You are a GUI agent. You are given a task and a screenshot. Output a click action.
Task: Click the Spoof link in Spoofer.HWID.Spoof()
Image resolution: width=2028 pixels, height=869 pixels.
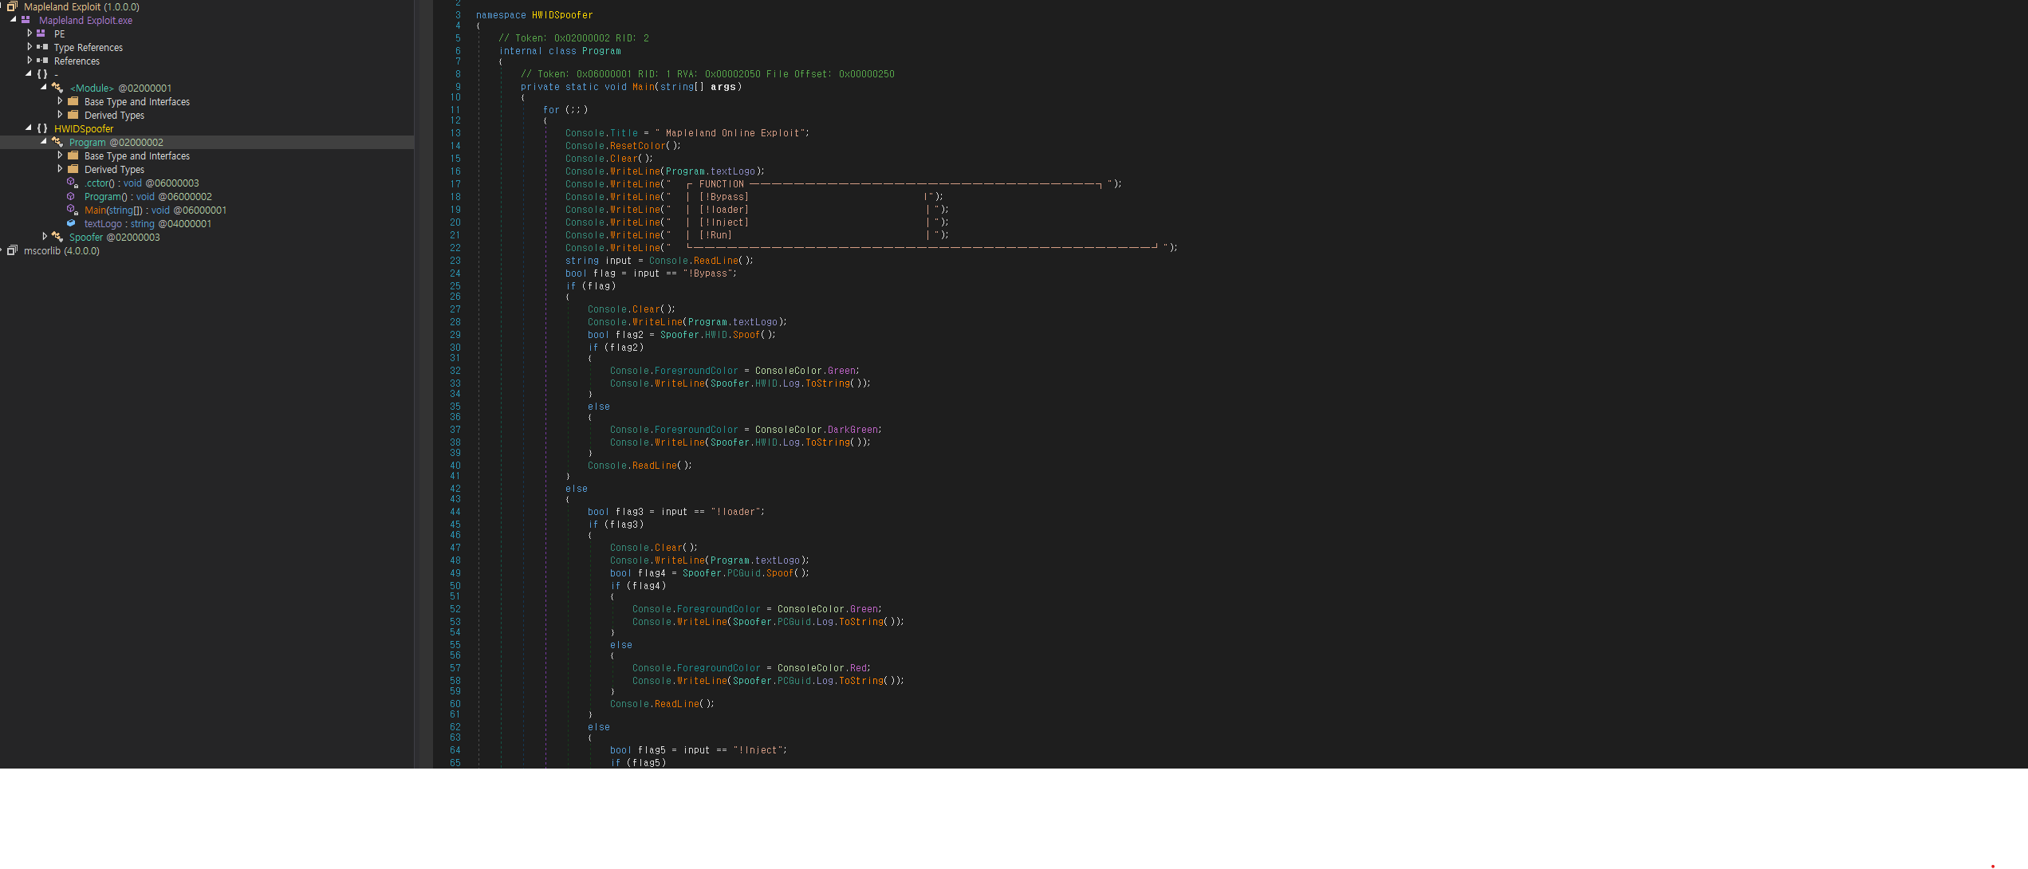coord(746,335)
